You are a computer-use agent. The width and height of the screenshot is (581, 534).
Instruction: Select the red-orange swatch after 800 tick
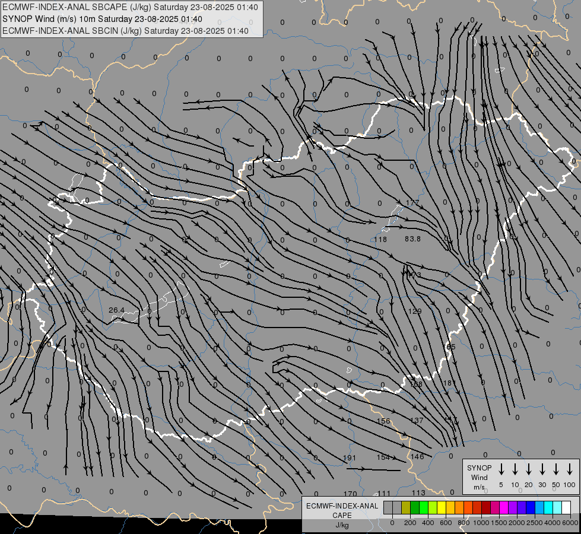point(468,507)
